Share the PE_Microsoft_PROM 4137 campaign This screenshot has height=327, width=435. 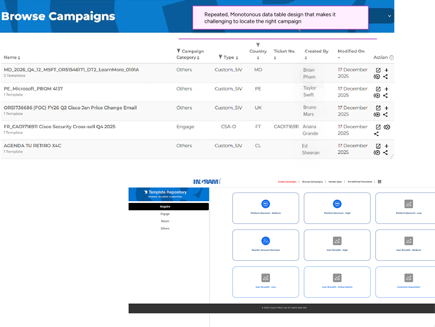pyautogui.click(x=385, y=95)
